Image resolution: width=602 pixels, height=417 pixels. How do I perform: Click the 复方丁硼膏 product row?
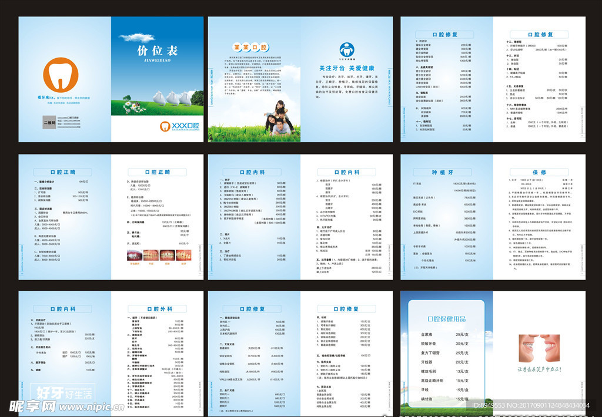tap(444, 353)
